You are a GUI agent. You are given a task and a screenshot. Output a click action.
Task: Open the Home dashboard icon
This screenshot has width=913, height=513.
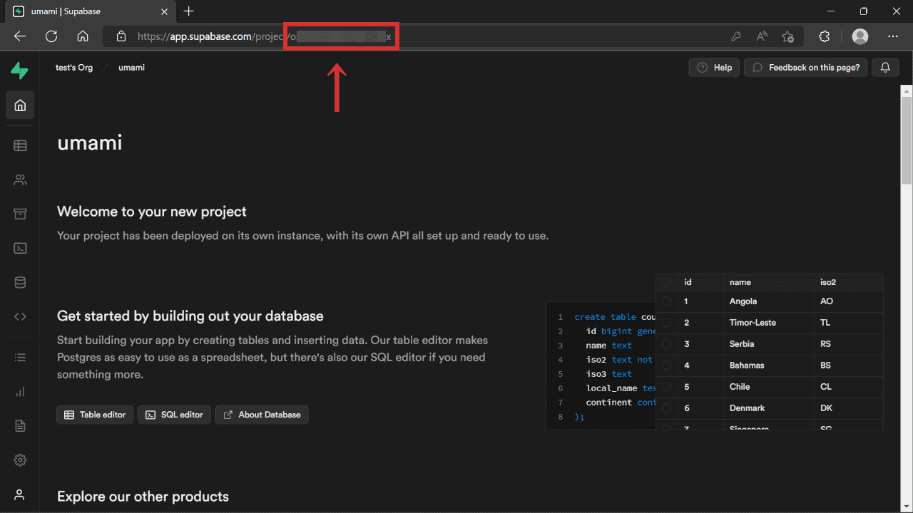[20, 105]
